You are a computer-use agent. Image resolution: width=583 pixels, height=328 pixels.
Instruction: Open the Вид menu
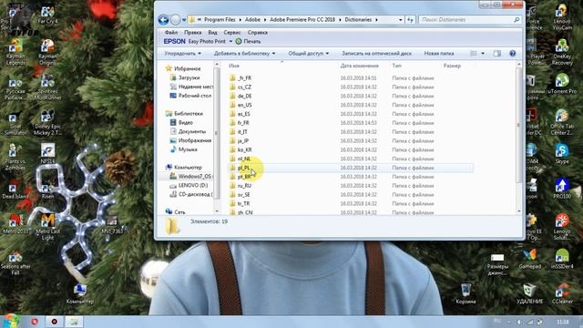pyautogui.click(x=212, y=33)
